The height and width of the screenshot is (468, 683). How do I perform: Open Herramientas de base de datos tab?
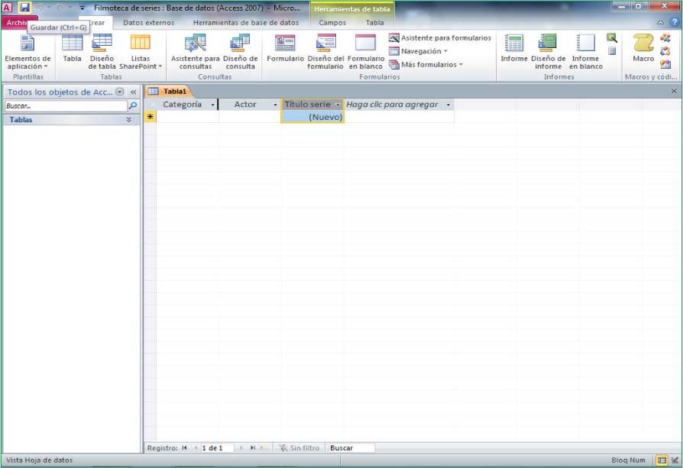[245, 23]
